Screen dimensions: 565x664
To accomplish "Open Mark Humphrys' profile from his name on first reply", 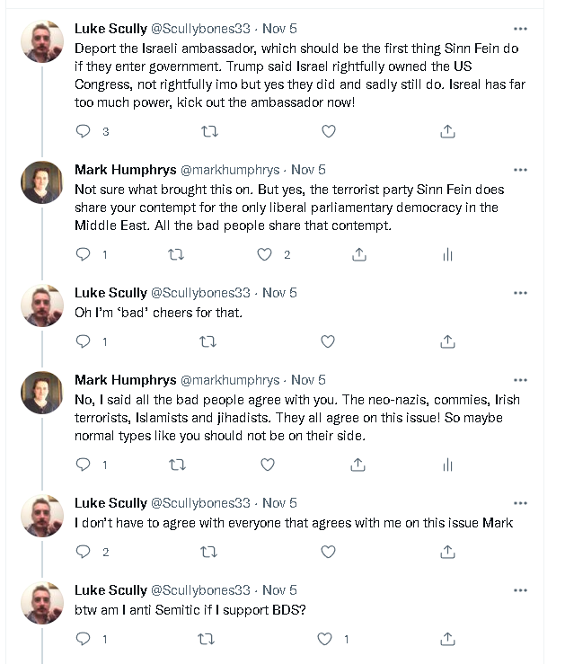I will [125, 170].
